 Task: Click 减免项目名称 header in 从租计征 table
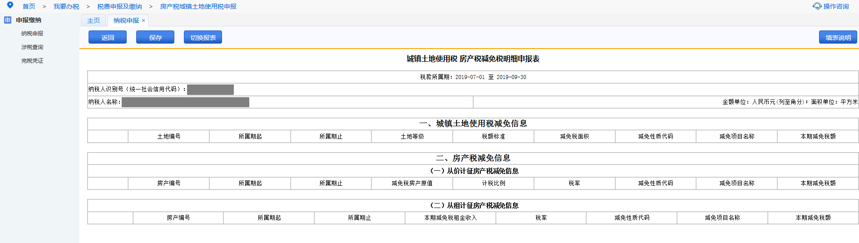pos(722,218)
